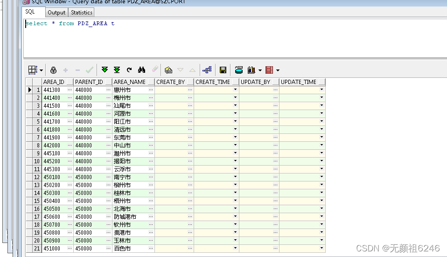
Task: Click the ellipsis button for AREA_ID 441300
Action: tap(70, 90)
